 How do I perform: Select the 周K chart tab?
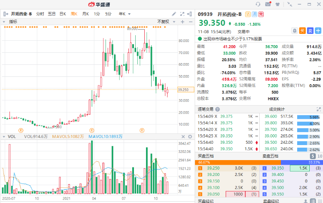(74, 14)
